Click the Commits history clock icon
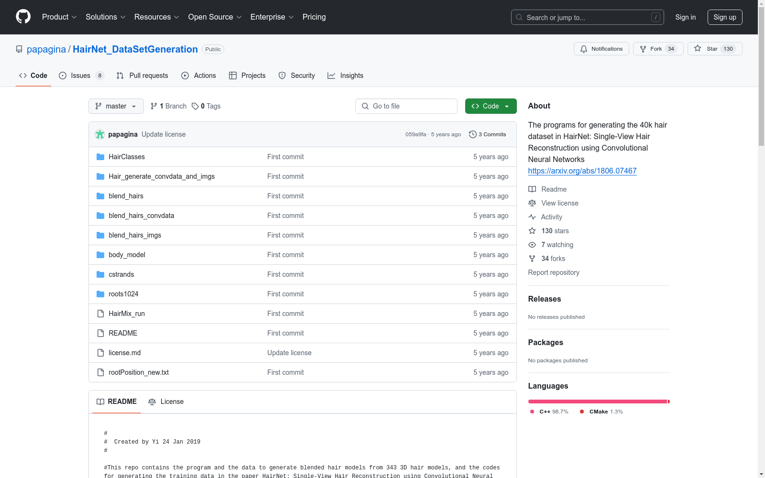Image resolution: width=765 pixels, height=478 pixels. click(x=473, y=134)
